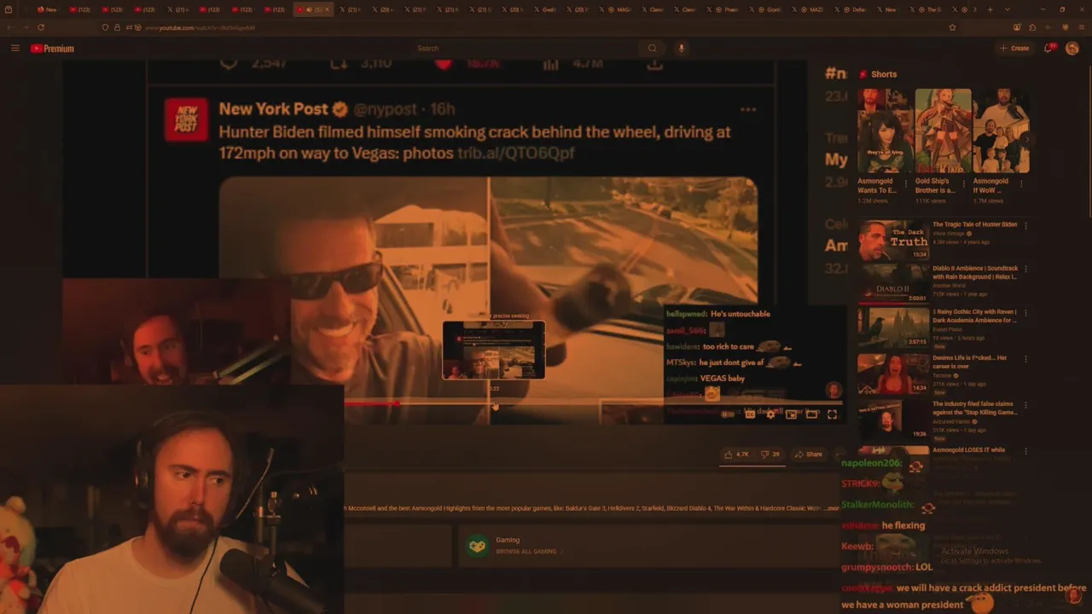Click the New York Post tweet avatar
The image size is (1092, 614).
click(186, 119)
